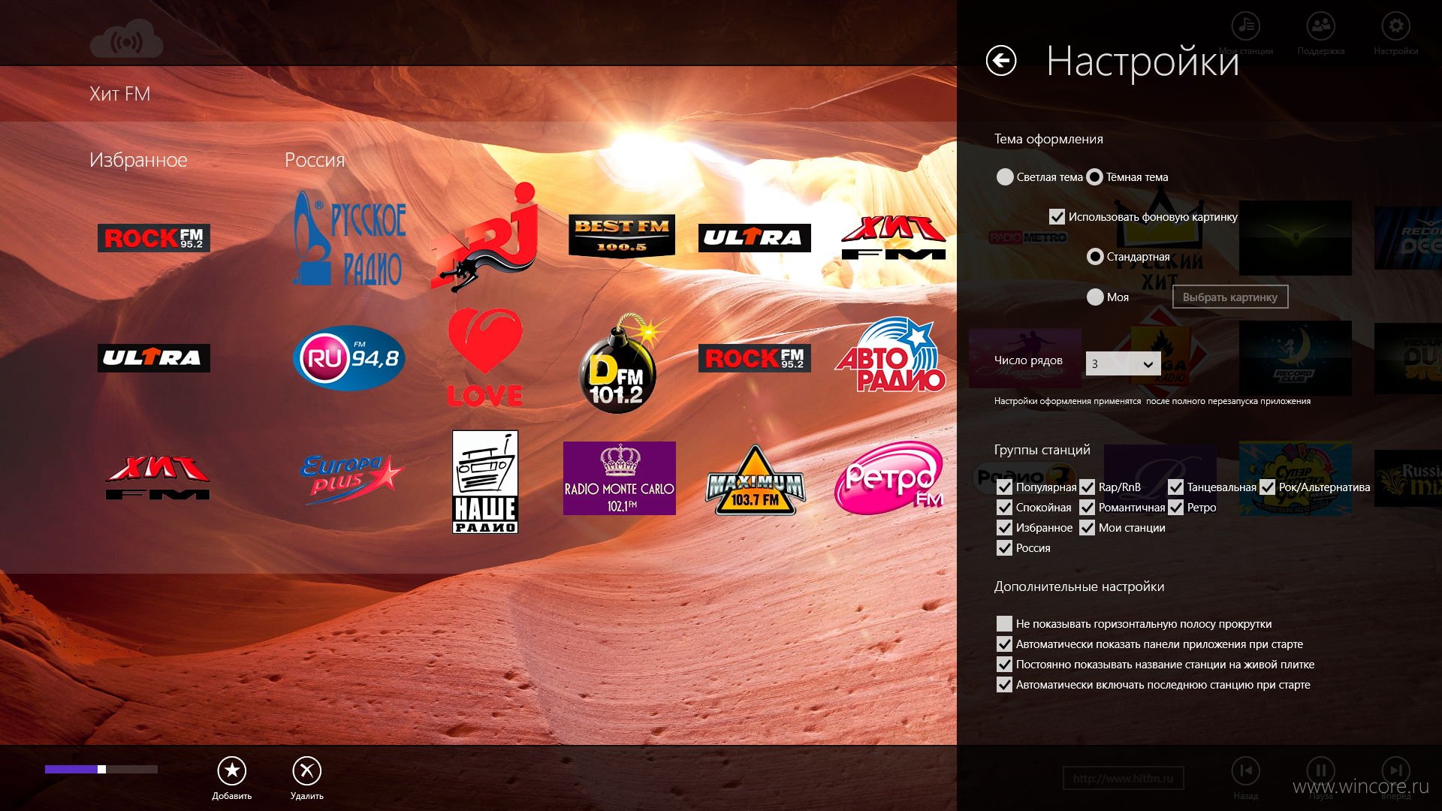Open Настройки gear in top bar
Image resolution: width=1442 pixels, height=811 pixels.
(1395, 35)
